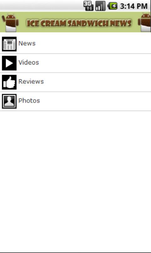Tap the empty left part of status bar

click(x=41, y=6)
